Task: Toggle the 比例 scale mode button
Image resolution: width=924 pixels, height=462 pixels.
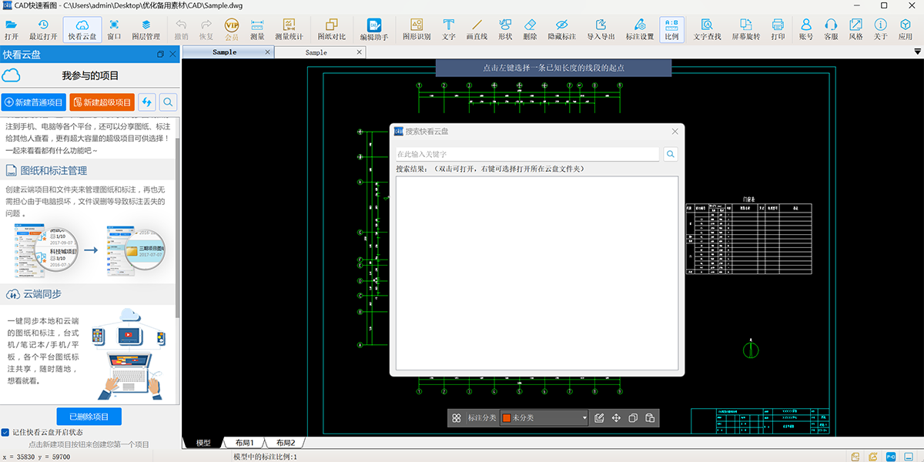Action: [671, 29]
